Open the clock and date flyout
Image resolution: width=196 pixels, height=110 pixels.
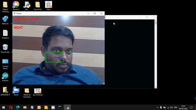(x=183, y=107)
